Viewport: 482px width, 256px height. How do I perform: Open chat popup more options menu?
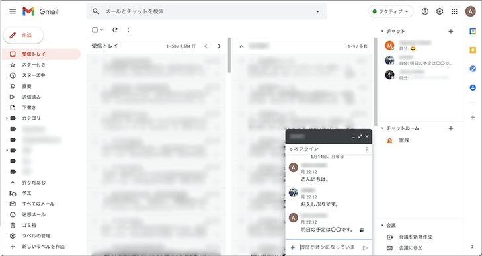pyautogui.click(x=366, y=149)
